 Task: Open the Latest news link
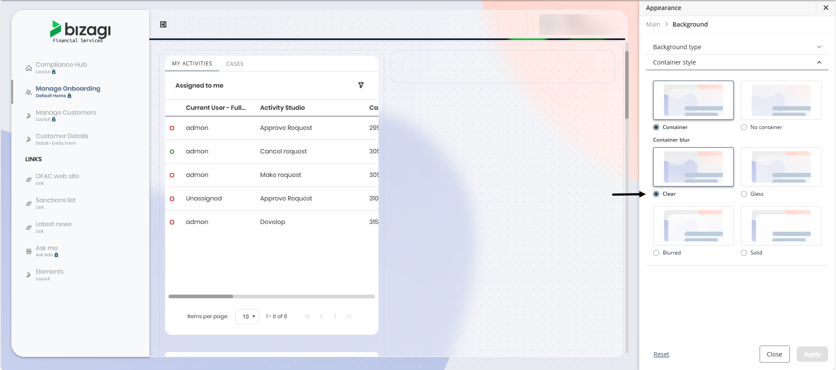point(53,224)
